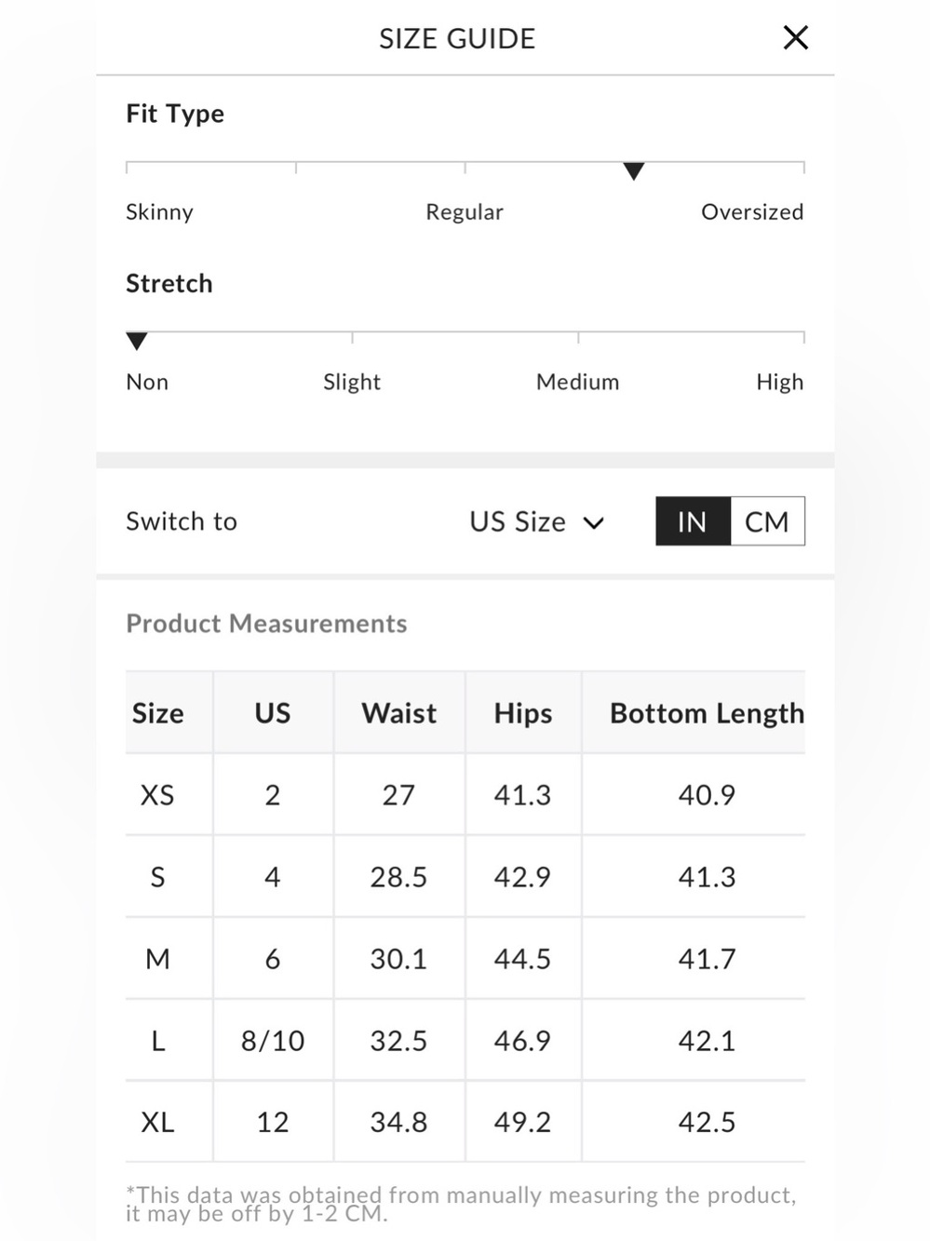Click the Oversized fit label
This screenshot has width=930, height=1241.
coord(752,212)
